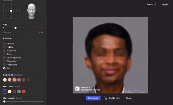This screenshot has width=173, height=105.
Task: Collapse the Hair Color section
Action: (42, 87)
